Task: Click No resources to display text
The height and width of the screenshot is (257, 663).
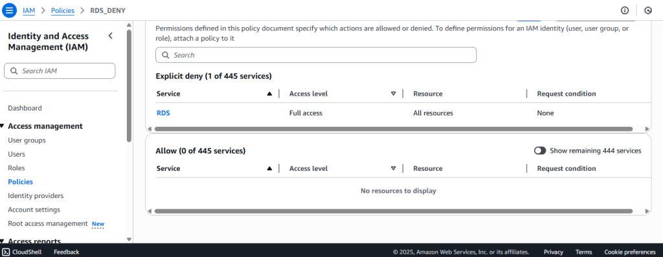Action: (x=398, y=191)
